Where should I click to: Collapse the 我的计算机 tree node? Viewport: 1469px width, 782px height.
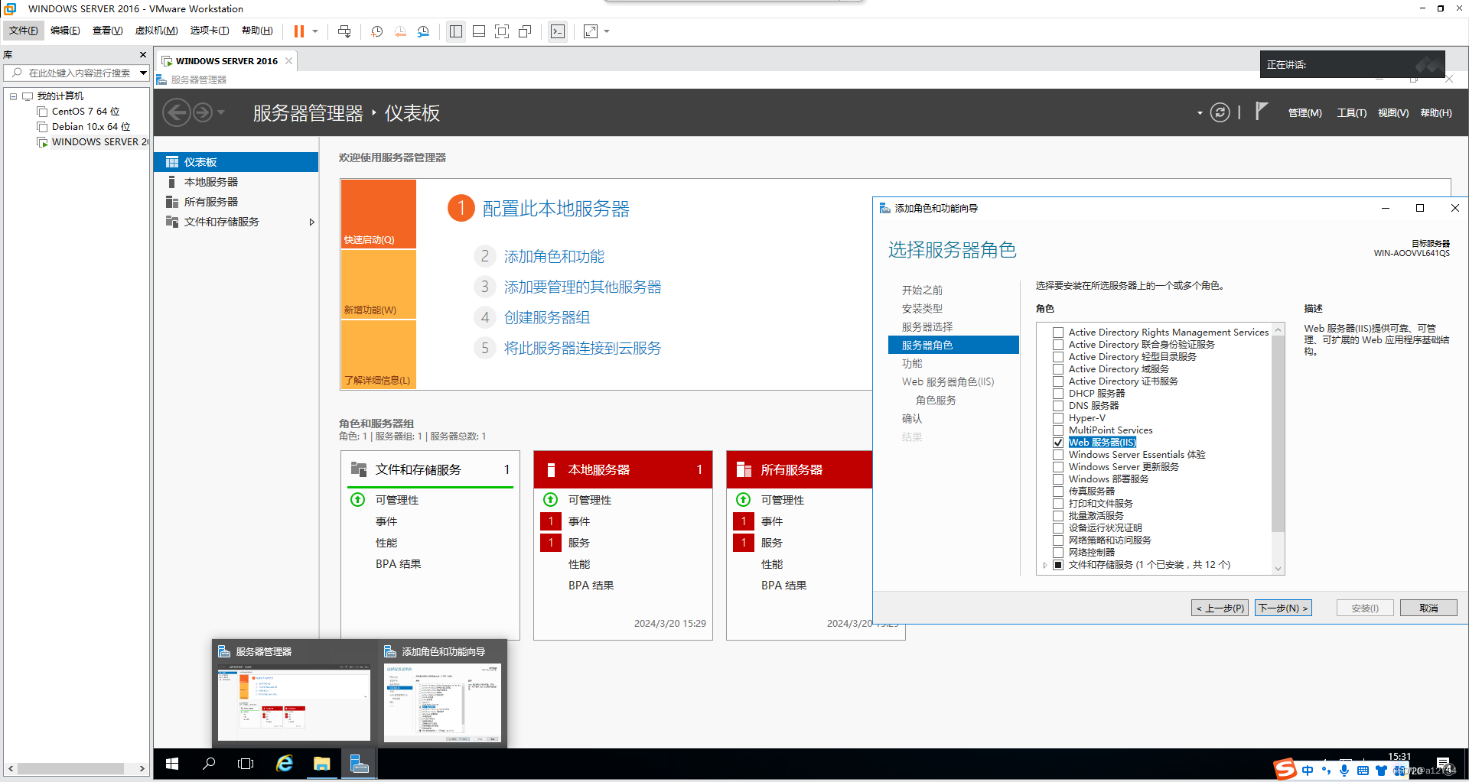13,96
